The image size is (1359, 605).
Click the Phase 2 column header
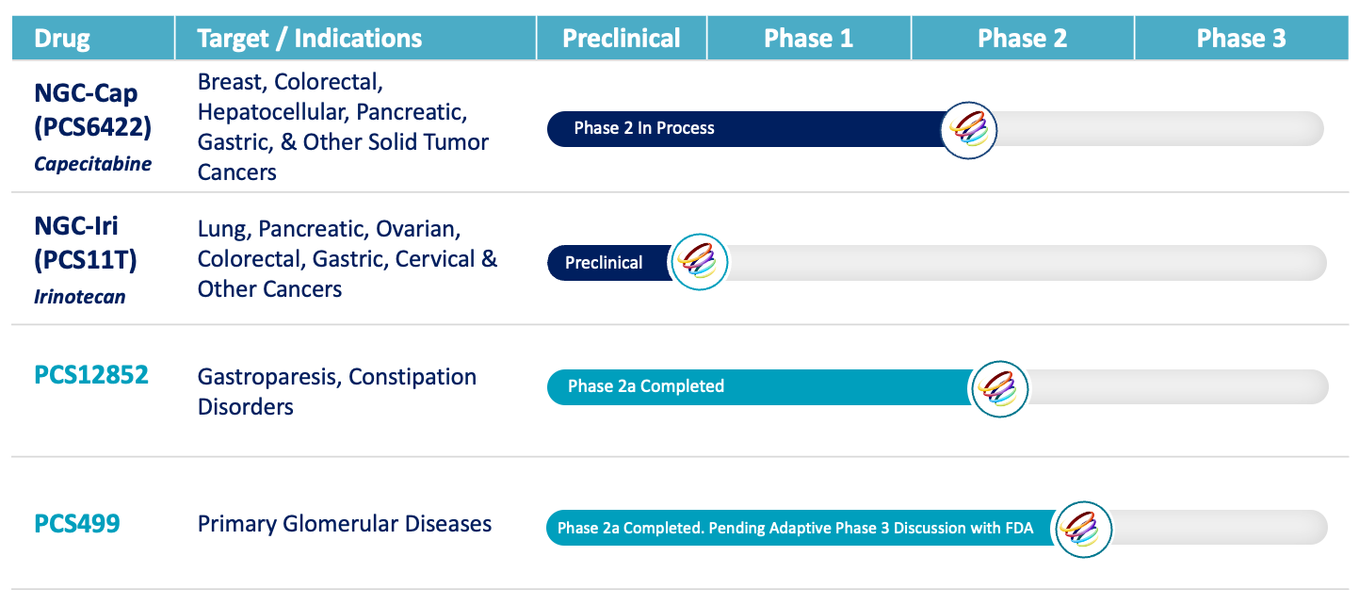[1022, 39]
